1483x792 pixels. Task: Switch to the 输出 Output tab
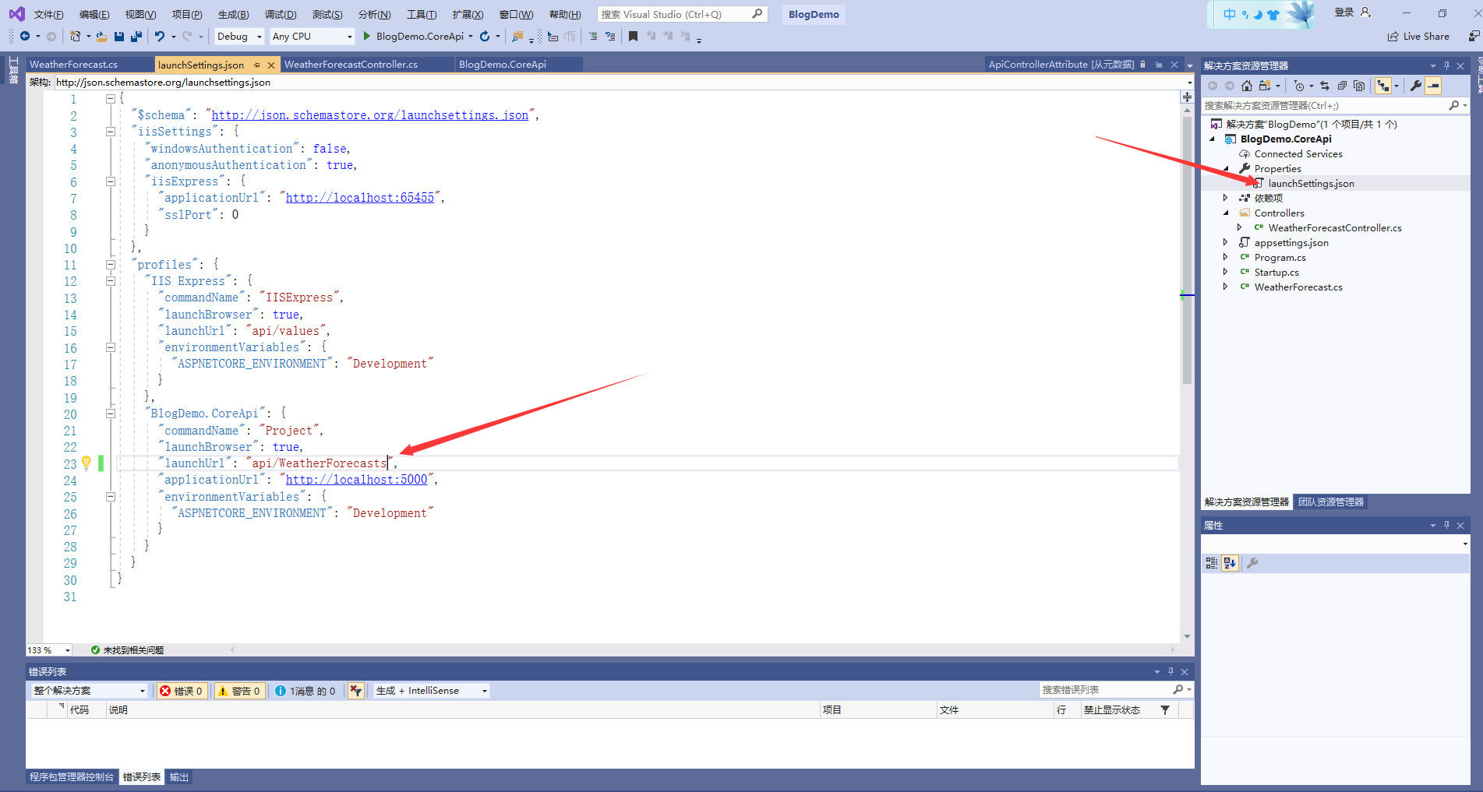pos(179,777)
